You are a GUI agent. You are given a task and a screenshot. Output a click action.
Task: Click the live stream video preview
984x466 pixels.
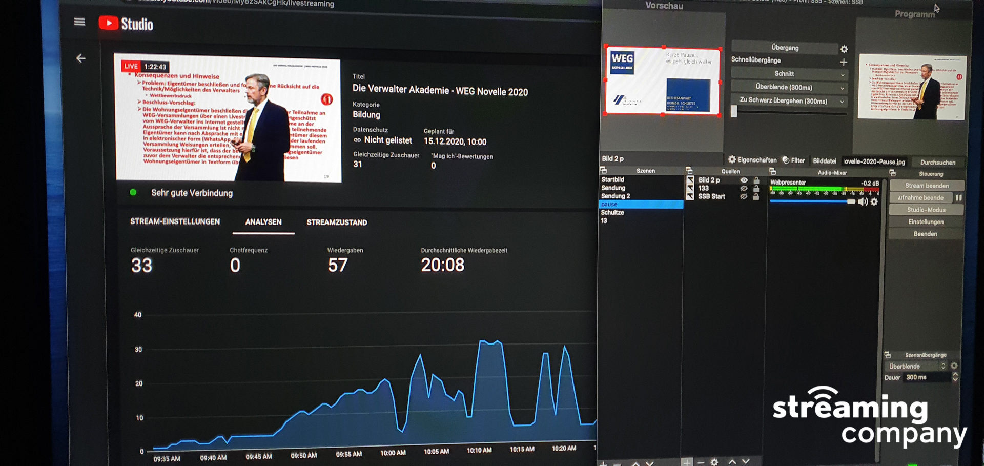(x=228, y=118)
